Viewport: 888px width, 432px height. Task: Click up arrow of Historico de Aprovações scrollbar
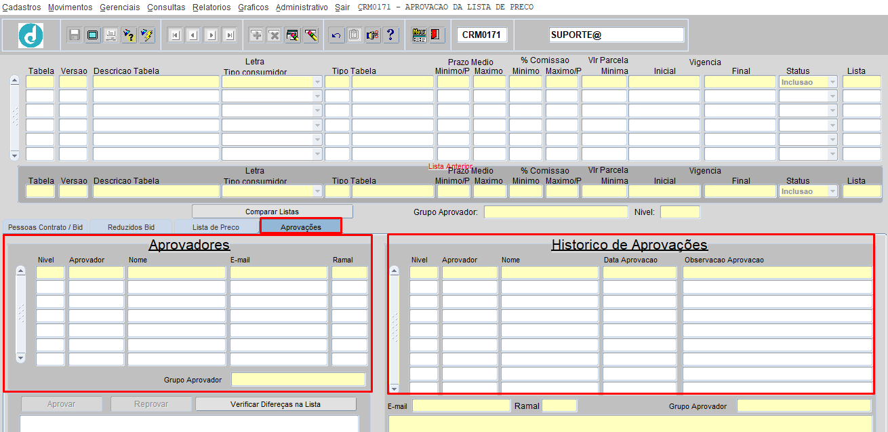pyautogui.click(x=394, y=271)
